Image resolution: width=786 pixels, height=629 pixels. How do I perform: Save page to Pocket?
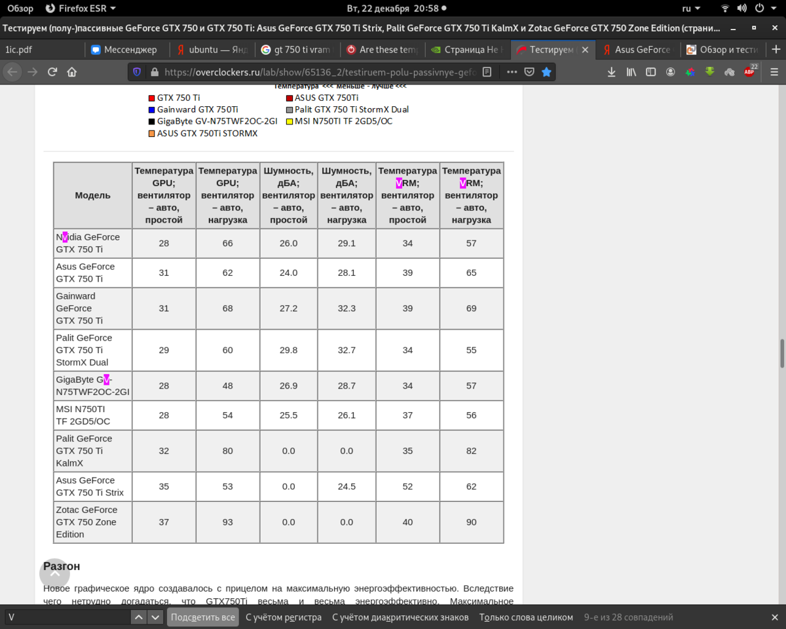pyautogui.click(x=529, y=72)
